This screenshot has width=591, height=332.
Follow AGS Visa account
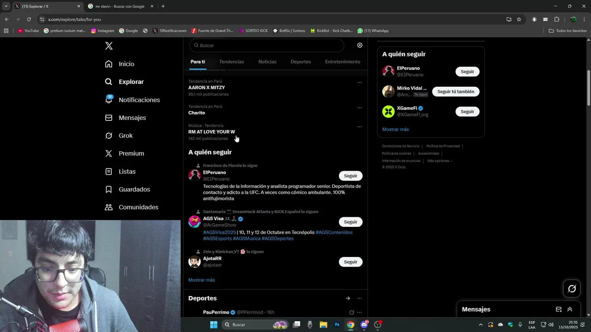click(x=350, y=222)
